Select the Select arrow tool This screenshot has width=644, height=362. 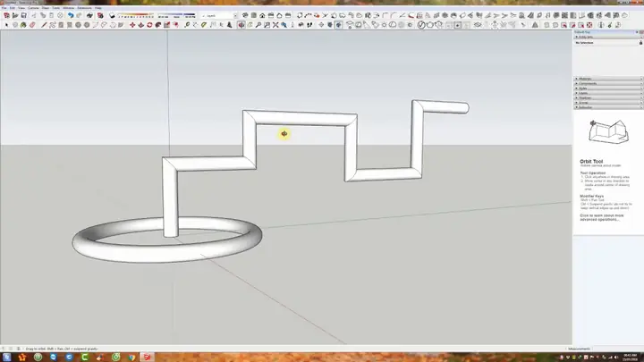(6, 25)
